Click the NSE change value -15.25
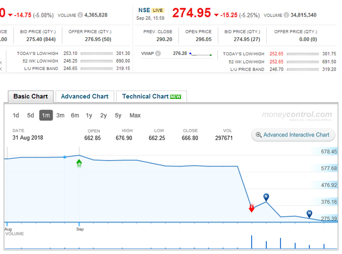Image resolution: width=342 pixels, height=254 pixels. (229, 15)
